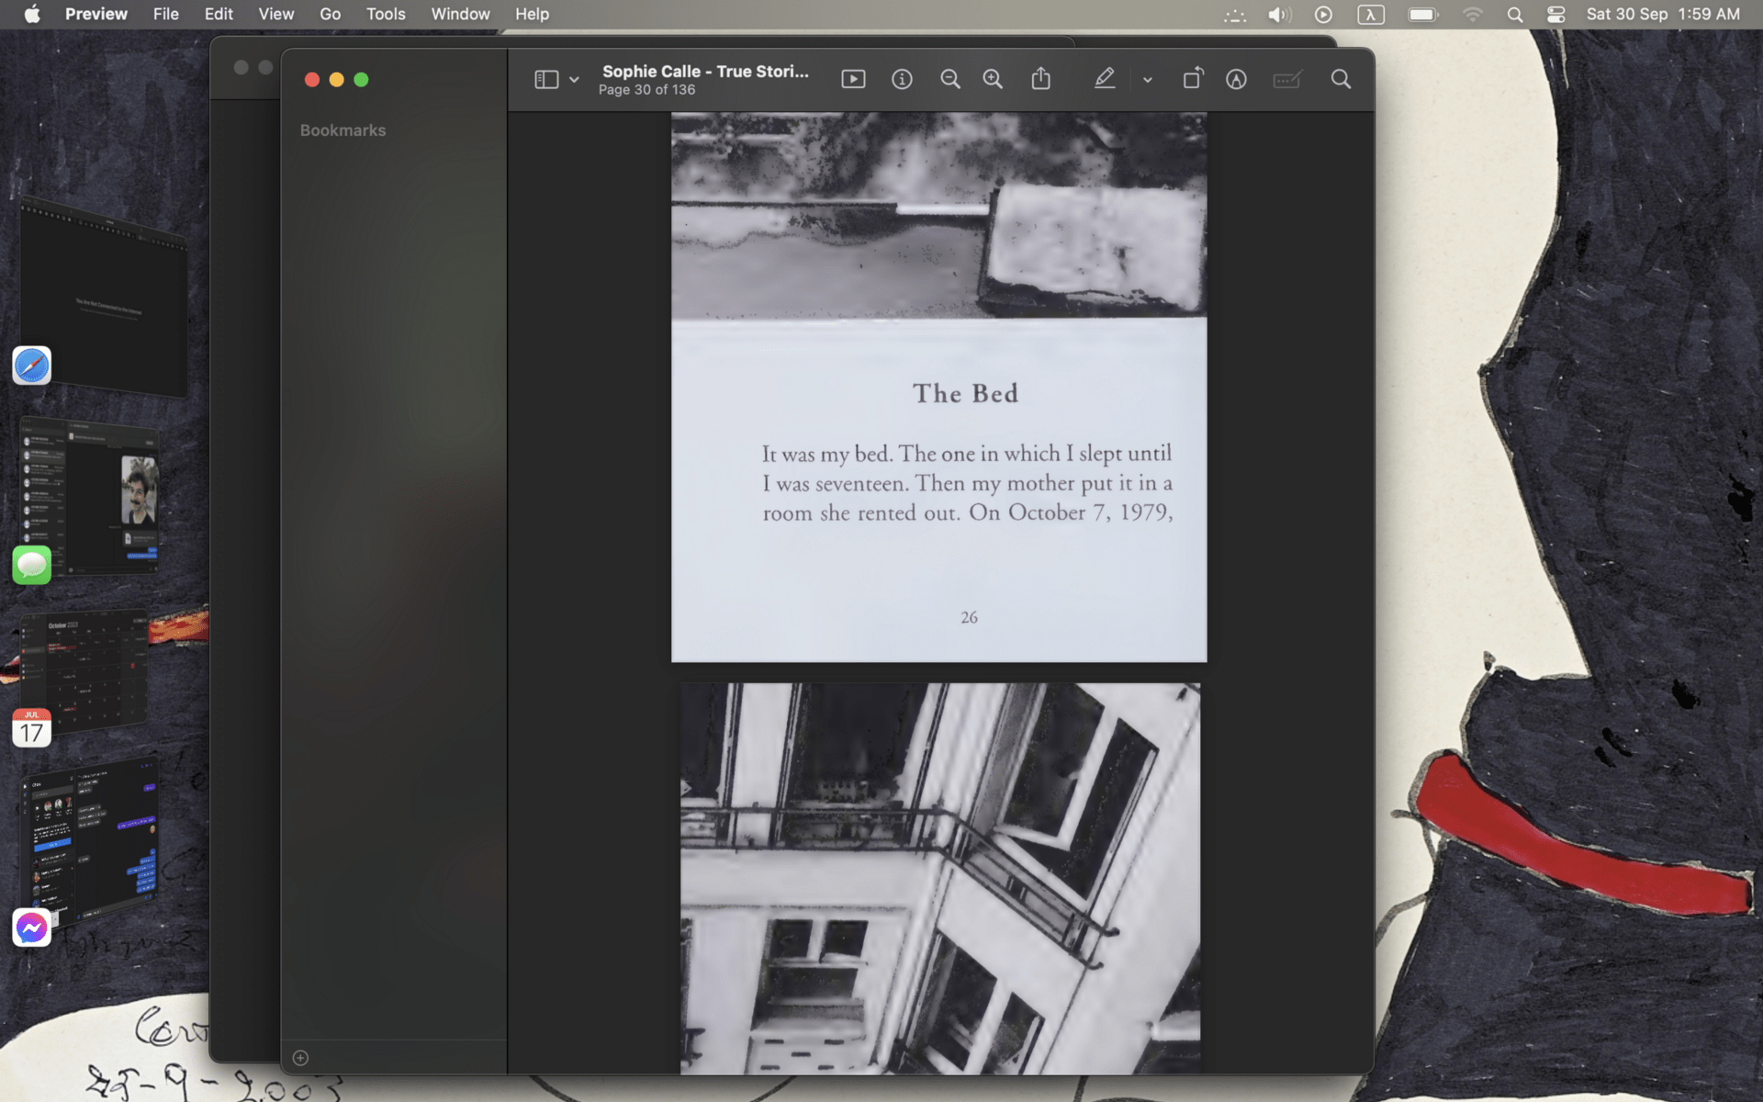Click the balcony photograph on the next page
The width and height of the screenshot is (1763, 1102).
click(x=939, y=878)
